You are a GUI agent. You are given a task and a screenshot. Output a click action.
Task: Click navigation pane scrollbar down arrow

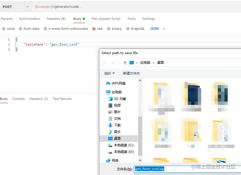[140, 160]
